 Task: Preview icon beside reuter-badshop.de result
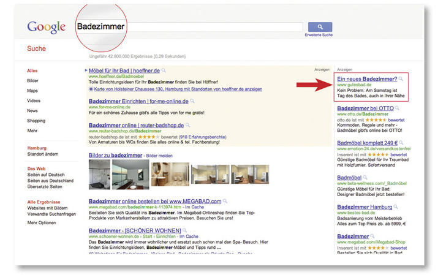point(187,125)
